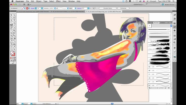Select the Direct Selection tool

(14, 15)
